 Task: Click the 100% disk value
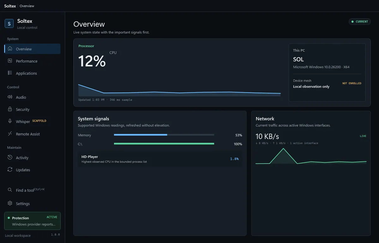(x=238, y=144)
